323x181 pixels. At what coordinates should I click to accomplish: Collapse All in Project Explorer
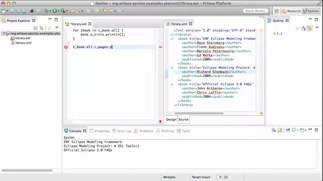(x=35, y=28)
